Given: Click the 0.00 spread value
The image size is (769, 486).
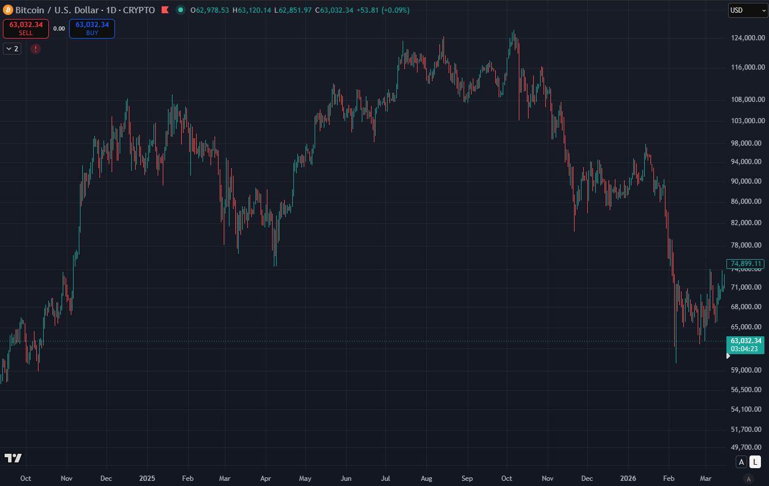Looking at the screenshot, I should coord(59,29).
